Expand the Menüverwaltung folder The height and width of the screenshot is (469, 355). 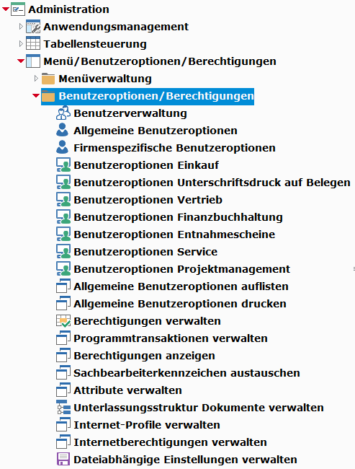coord(36,79)
